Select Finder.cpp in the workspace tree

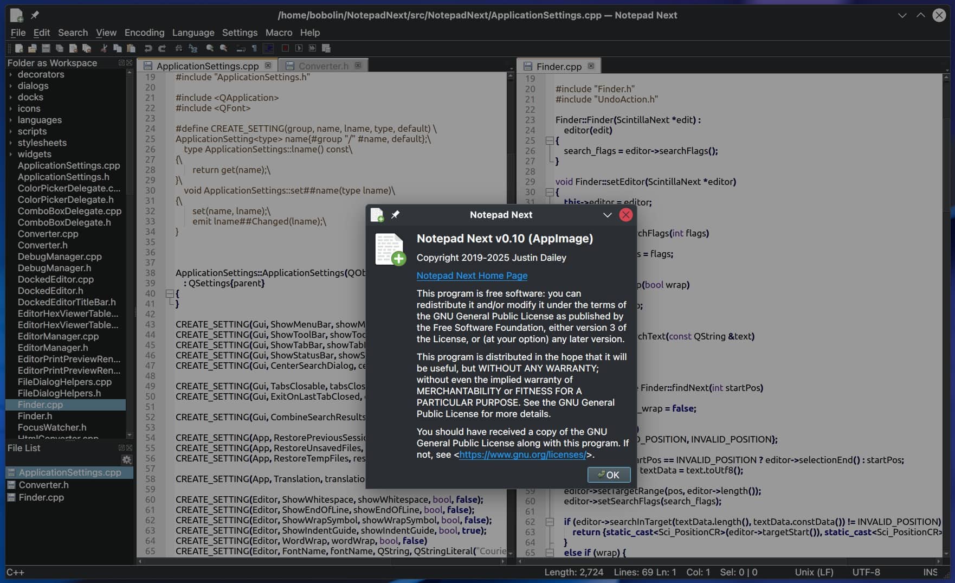[41, 405]
